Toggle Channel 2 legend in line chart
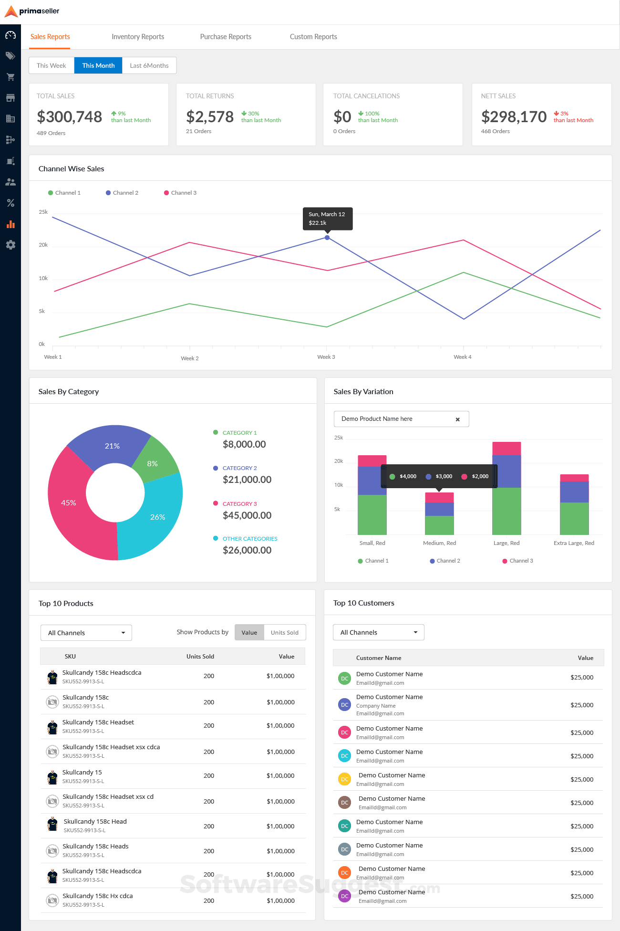The height and width of the screenshot is (931, 620). click(x=122, y=193)
